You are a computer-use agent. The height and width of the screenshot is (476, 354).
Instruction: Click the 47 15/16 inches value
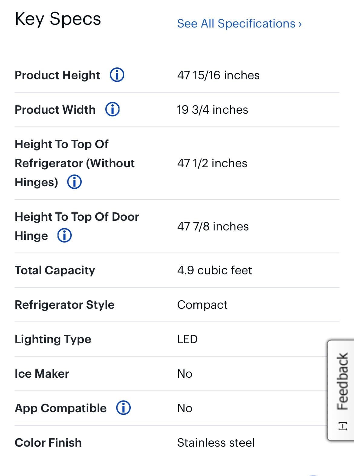[218, 75]
